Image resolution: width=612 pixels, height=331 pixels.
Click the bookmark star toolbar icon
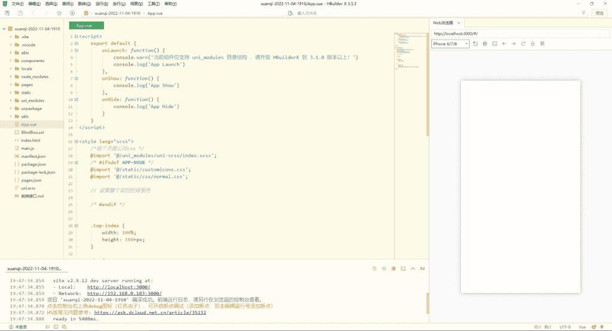[59, 13]
